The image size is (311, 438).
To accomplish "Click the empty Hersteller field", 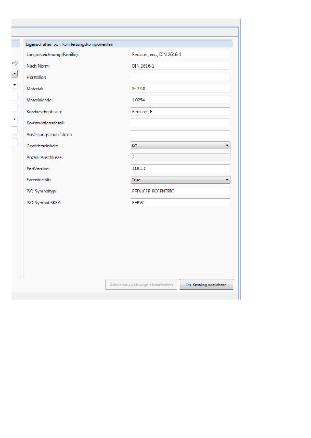I will point(180,77).
